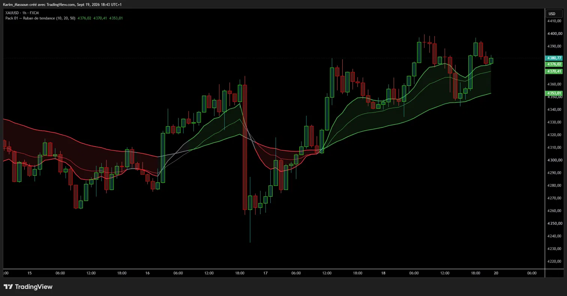Click the 4330,00 price axis label
The image size is (567, 296).
[554, 122]
